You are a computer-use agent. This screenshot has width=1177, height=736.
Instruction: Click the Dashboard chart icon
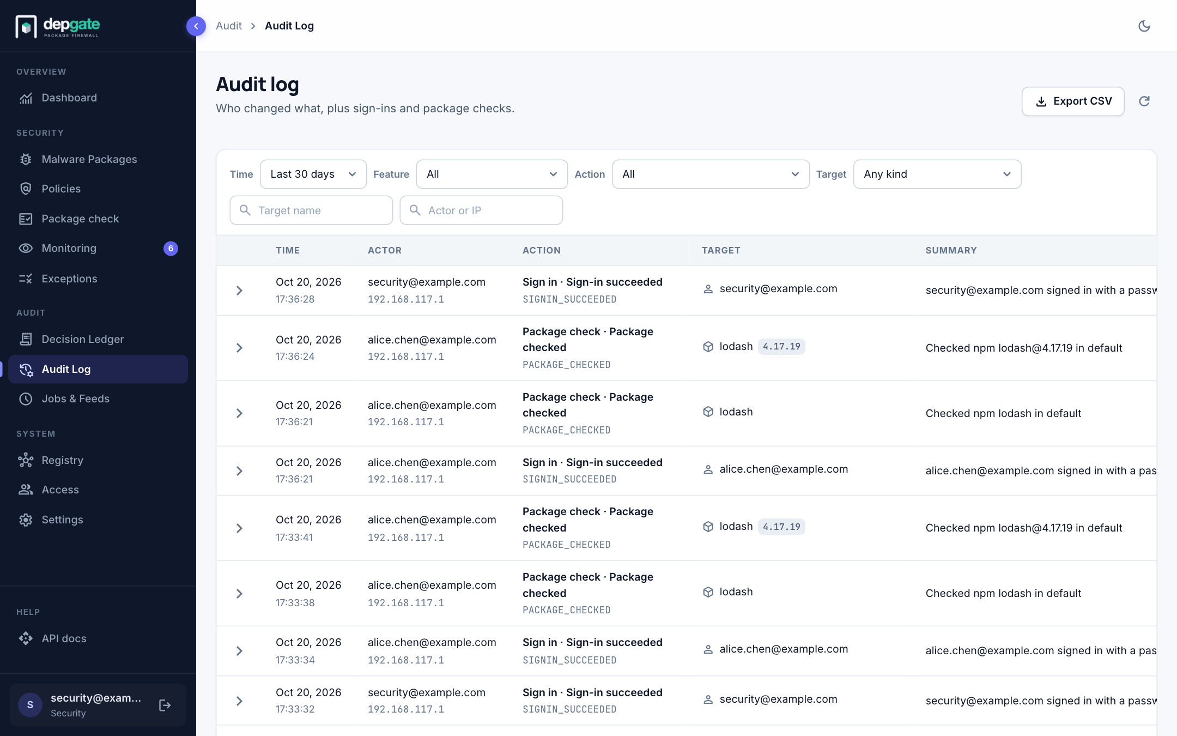click(x=26, y=98)
